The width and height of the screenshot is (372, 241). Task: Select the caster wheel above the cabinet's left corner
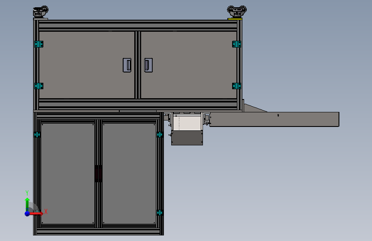tap(41, 12)
